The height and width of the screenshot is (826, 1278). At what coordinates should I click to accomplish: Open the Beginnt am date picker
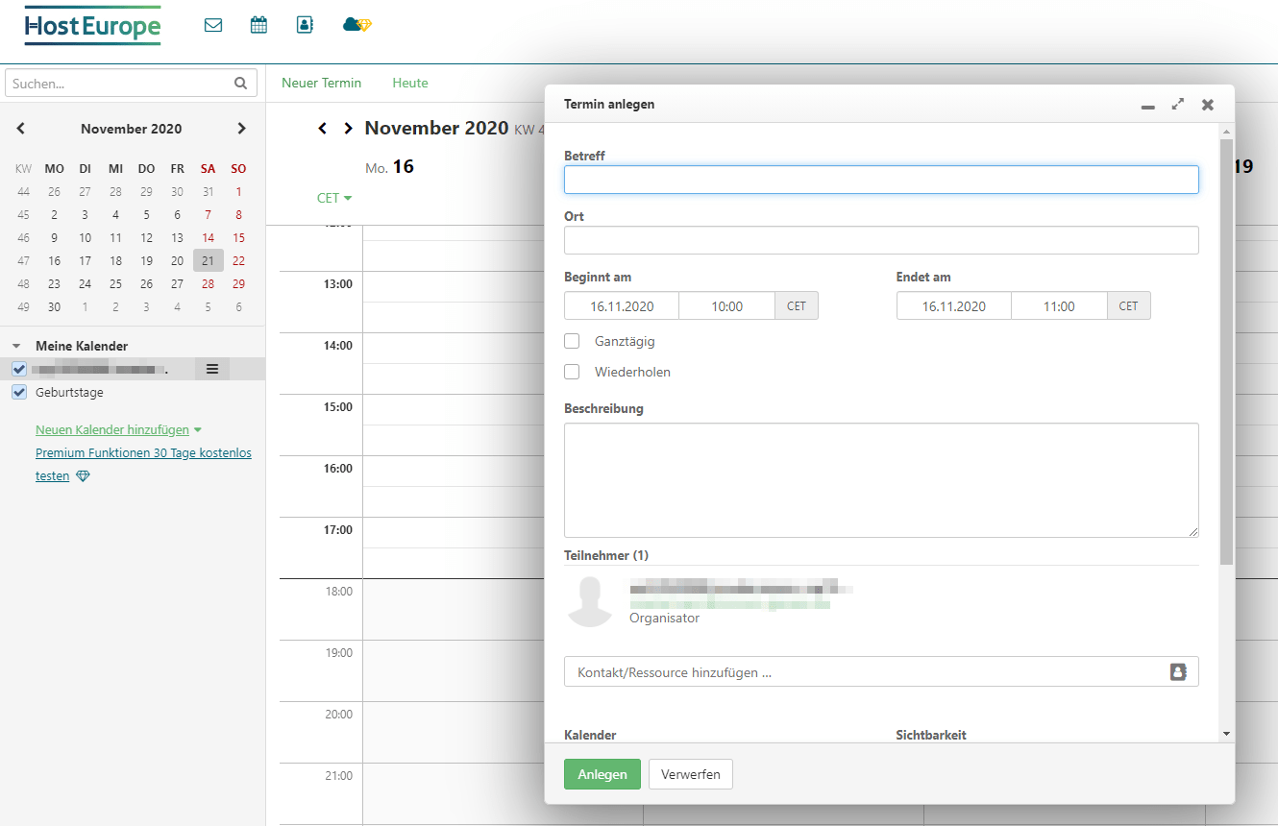pos(622,306)
